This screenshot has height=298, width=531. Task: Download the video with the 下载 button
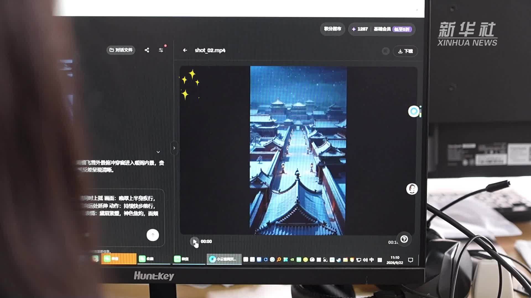(x=405, y=51)
